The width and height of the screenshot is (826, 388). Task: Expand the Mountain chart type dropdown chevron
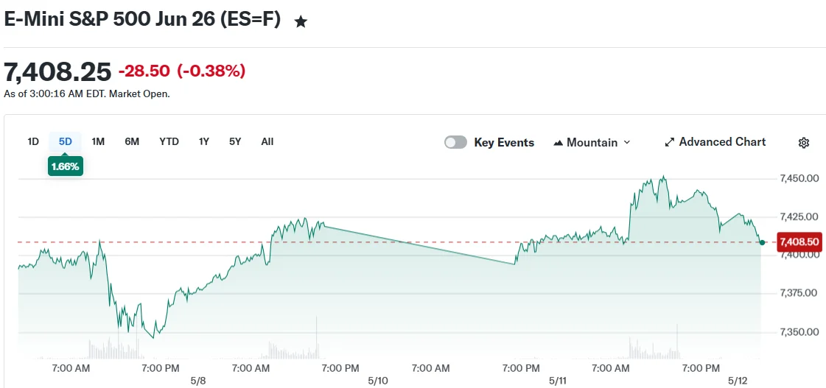[x=627, y=142]
